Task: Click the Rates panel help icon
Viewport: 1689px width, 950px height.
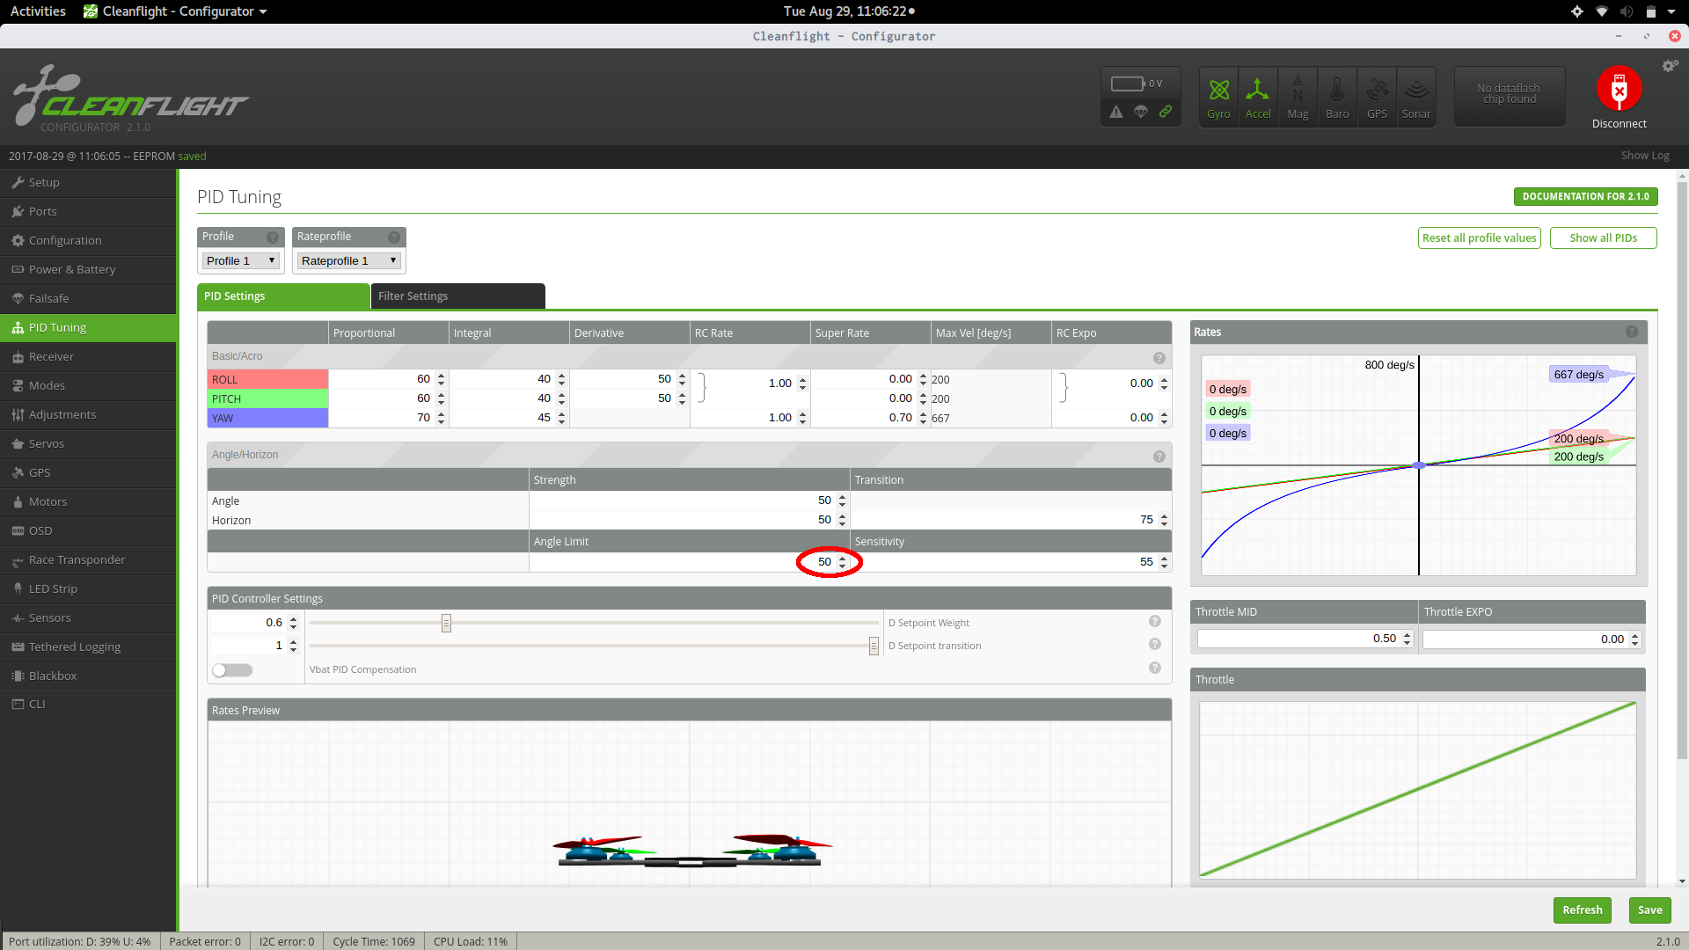Action: [x=1632, y=332]
